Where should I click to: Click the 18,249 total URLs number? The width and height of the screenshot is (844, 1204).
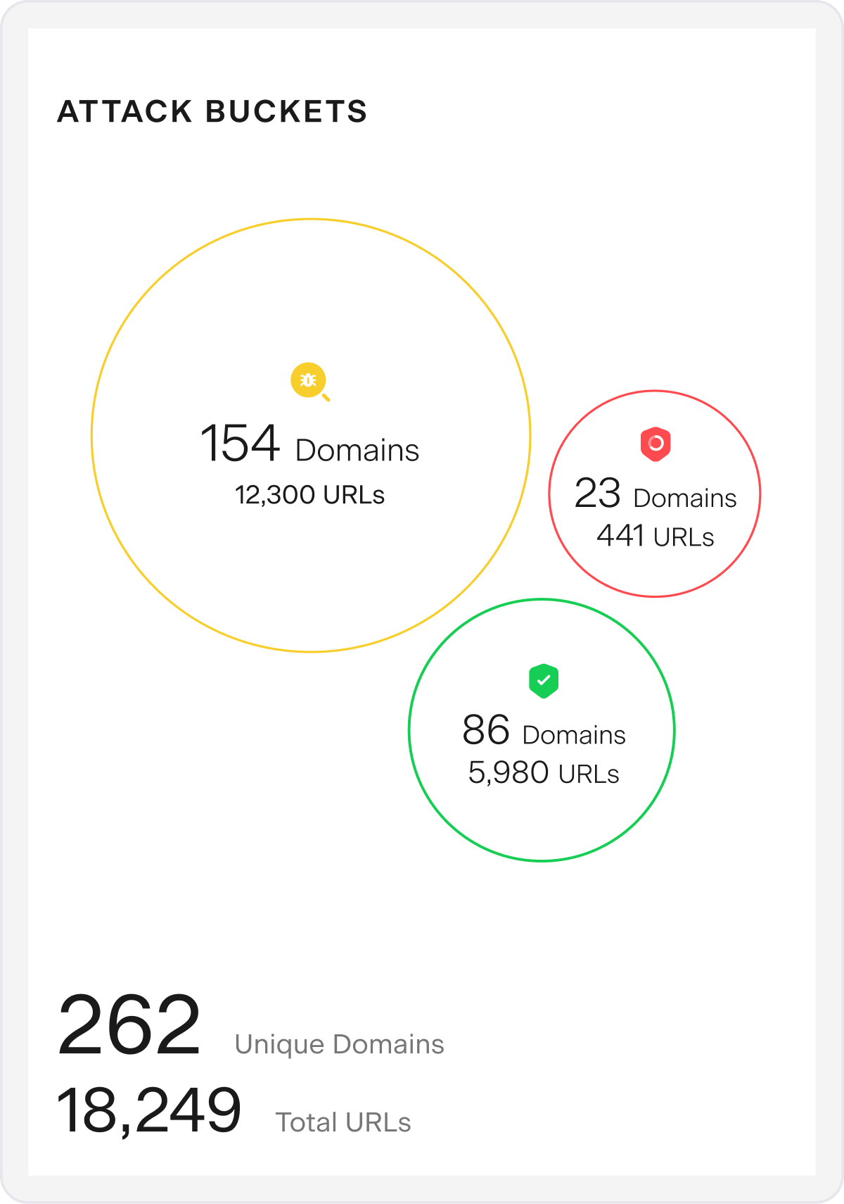click(149, 1110)
